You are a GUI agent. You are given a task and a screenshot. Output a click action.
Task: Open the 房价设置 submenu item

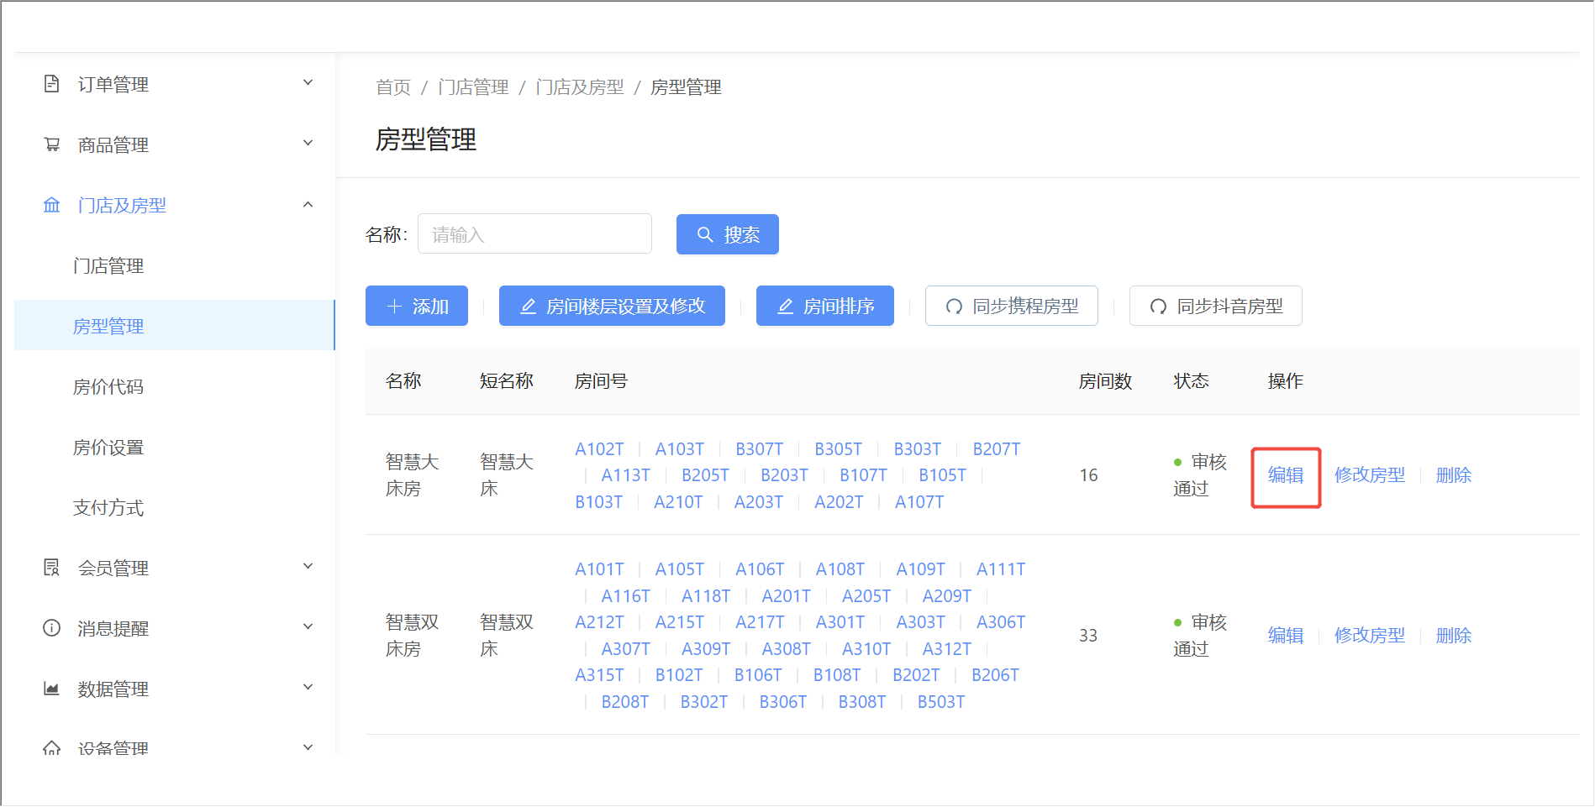(175, 447)
